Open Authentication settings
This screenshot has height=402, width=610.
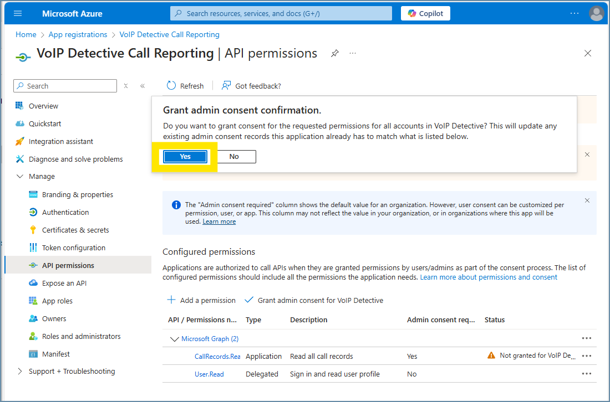65,213
